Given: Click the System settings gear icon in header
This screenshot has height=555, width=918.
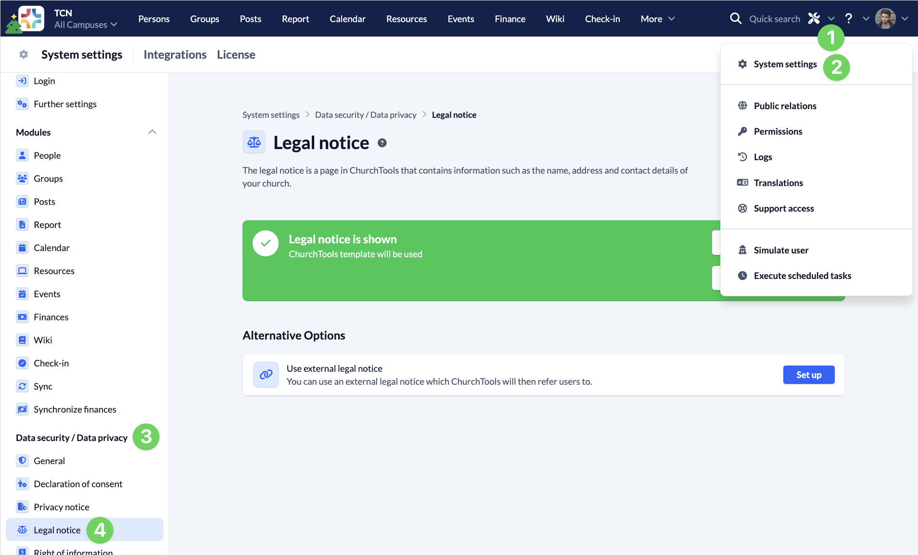Looking at the screenshot, I should click(x=24, y=54).
